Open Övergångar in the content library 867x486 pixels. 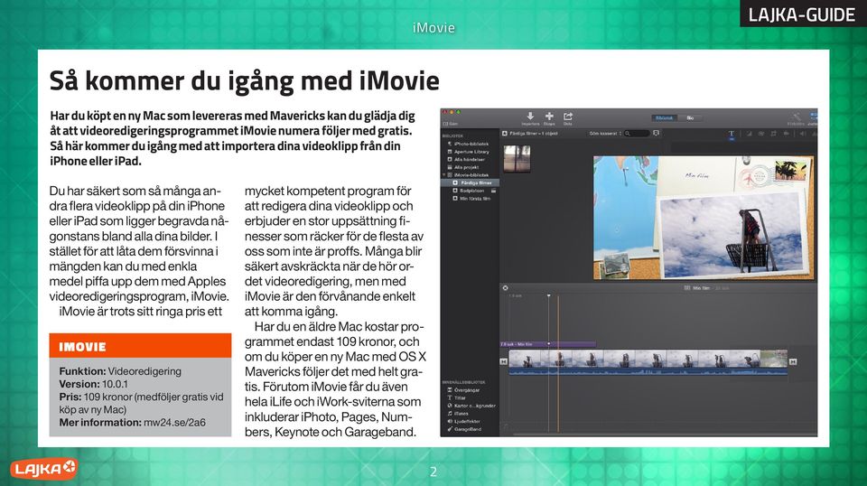tap(463, 390)
